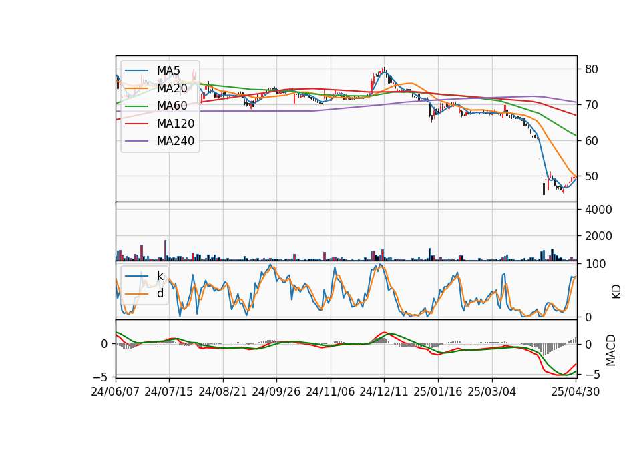Click the 24/08/21 date label
This screenshot has width=641, height=461.
[223, 392]
